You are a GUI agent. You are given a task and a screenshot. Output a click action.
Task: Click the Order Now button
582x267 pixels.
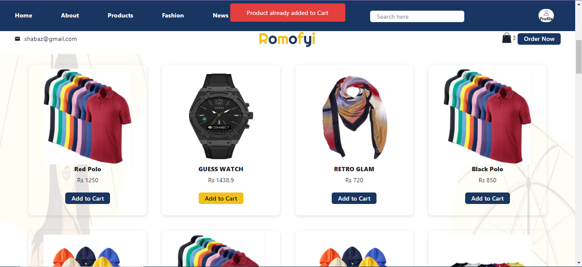(539, 39)
